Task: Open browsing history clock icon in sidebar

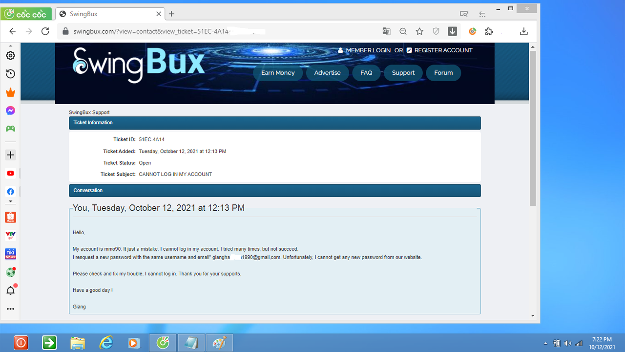Action: pyautogui.click(x=10, y=74)
